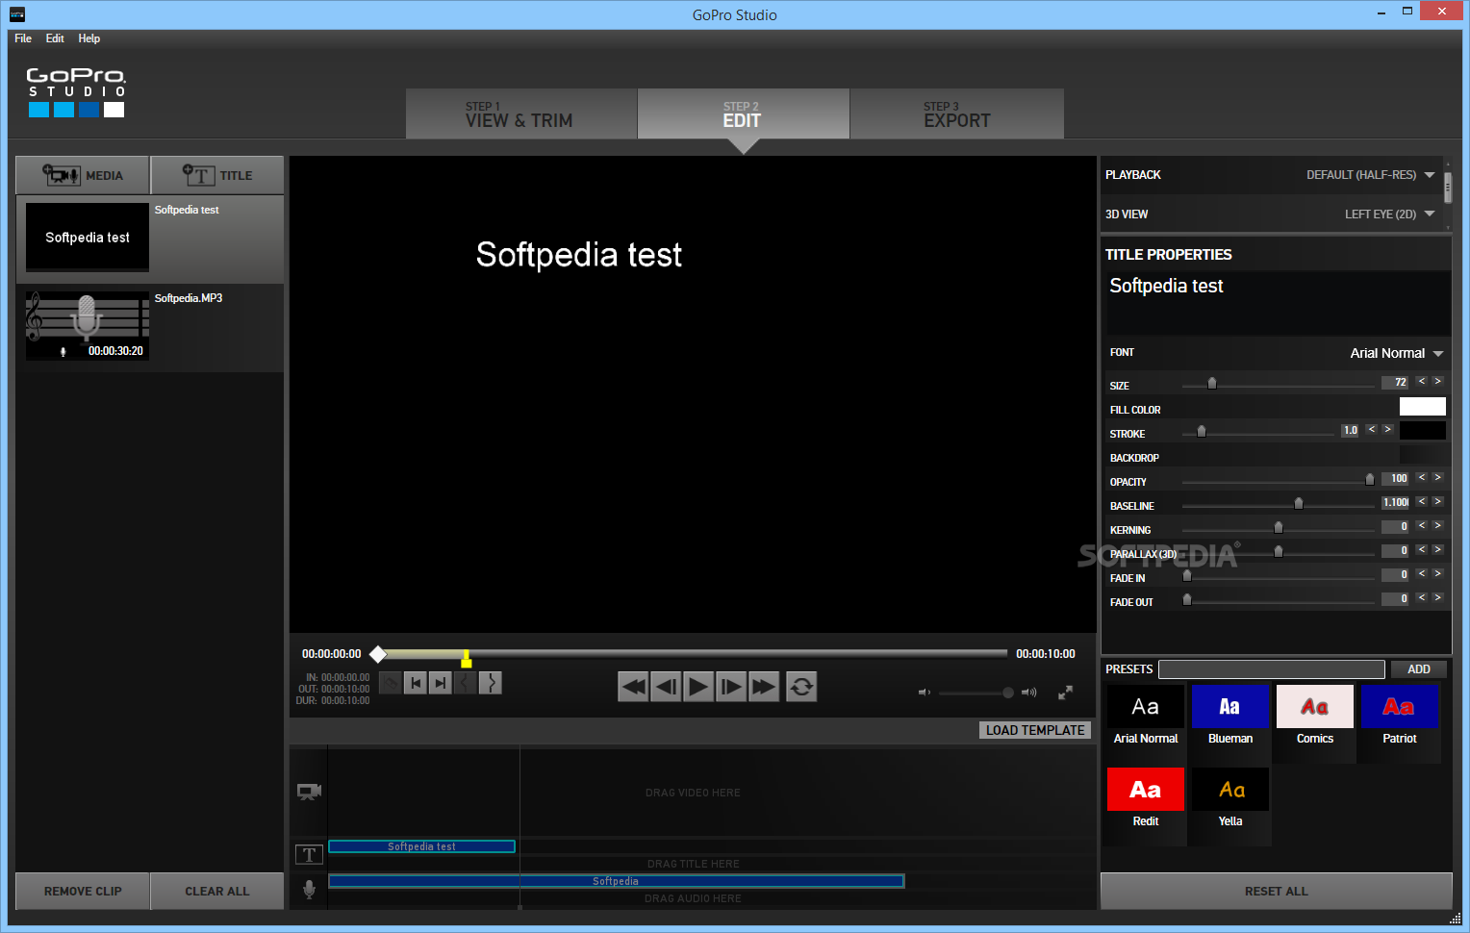Mark out point icon

(x=441, y=683)
